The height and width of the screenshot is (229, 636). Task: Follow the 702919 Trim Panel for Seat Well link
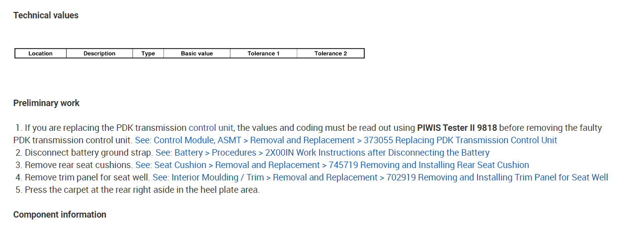[380, 177]
